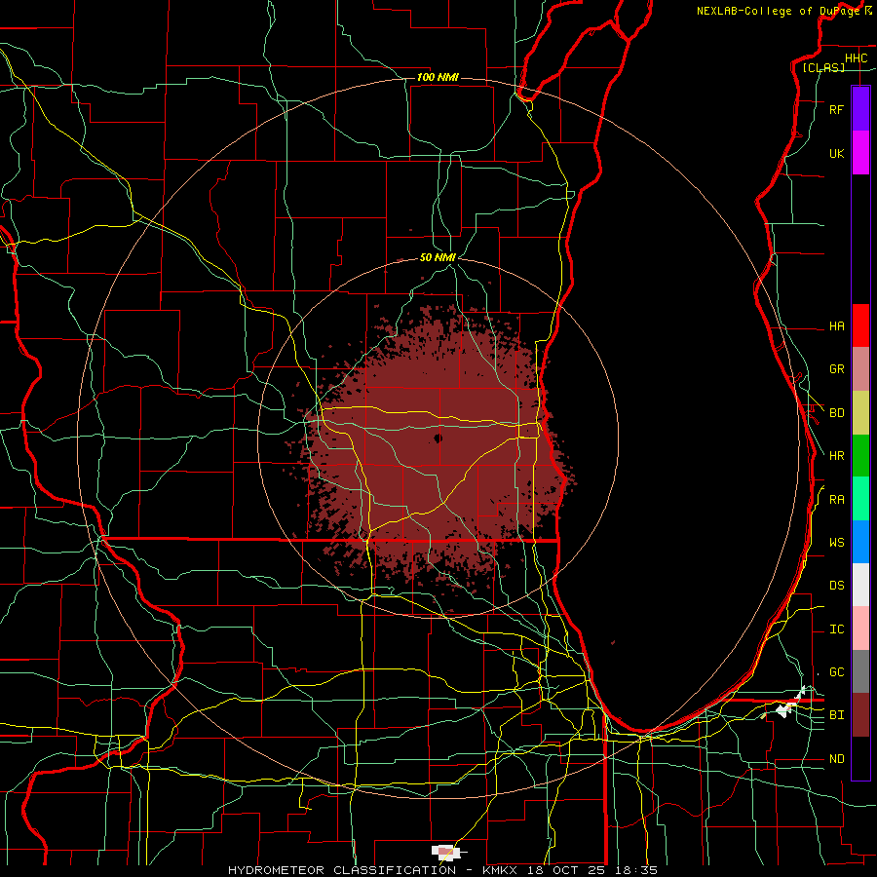Click the HA label beside the legend

[x=836, y=326]
